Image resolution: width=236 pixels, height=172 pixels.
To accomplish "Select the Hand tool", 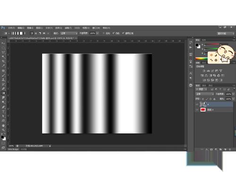I will (x=3, y=126).
